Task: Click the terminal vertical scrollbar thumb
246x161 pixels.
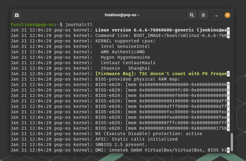Action: click(232, 142)
